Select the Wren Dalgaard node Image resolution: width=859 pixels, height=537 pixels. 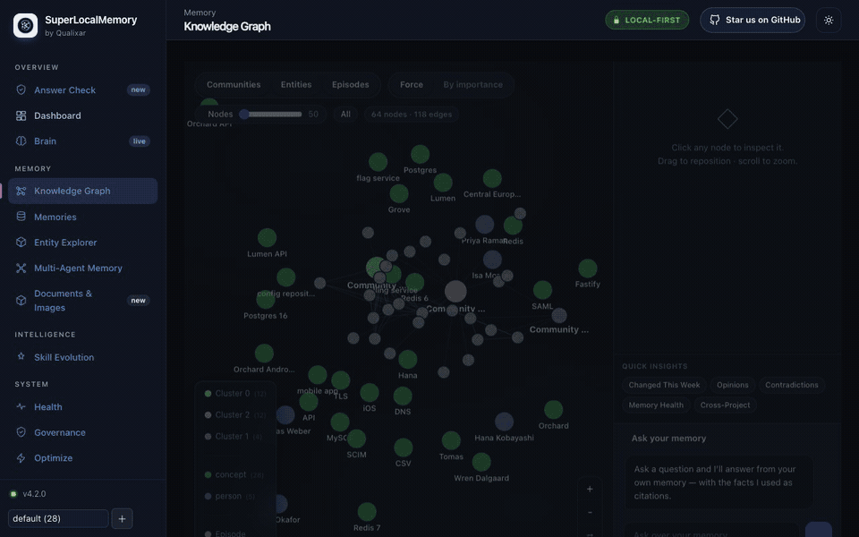point(481,462)
